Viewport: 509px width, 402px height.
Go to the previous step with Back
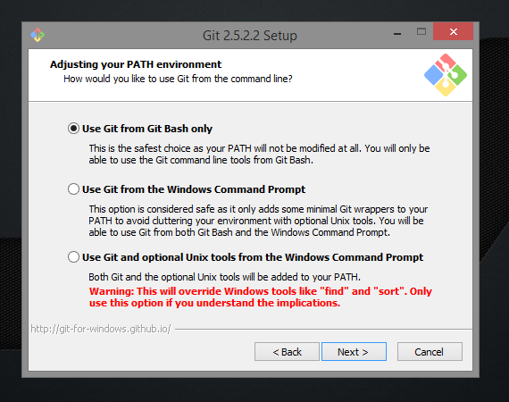coord(287,352)
